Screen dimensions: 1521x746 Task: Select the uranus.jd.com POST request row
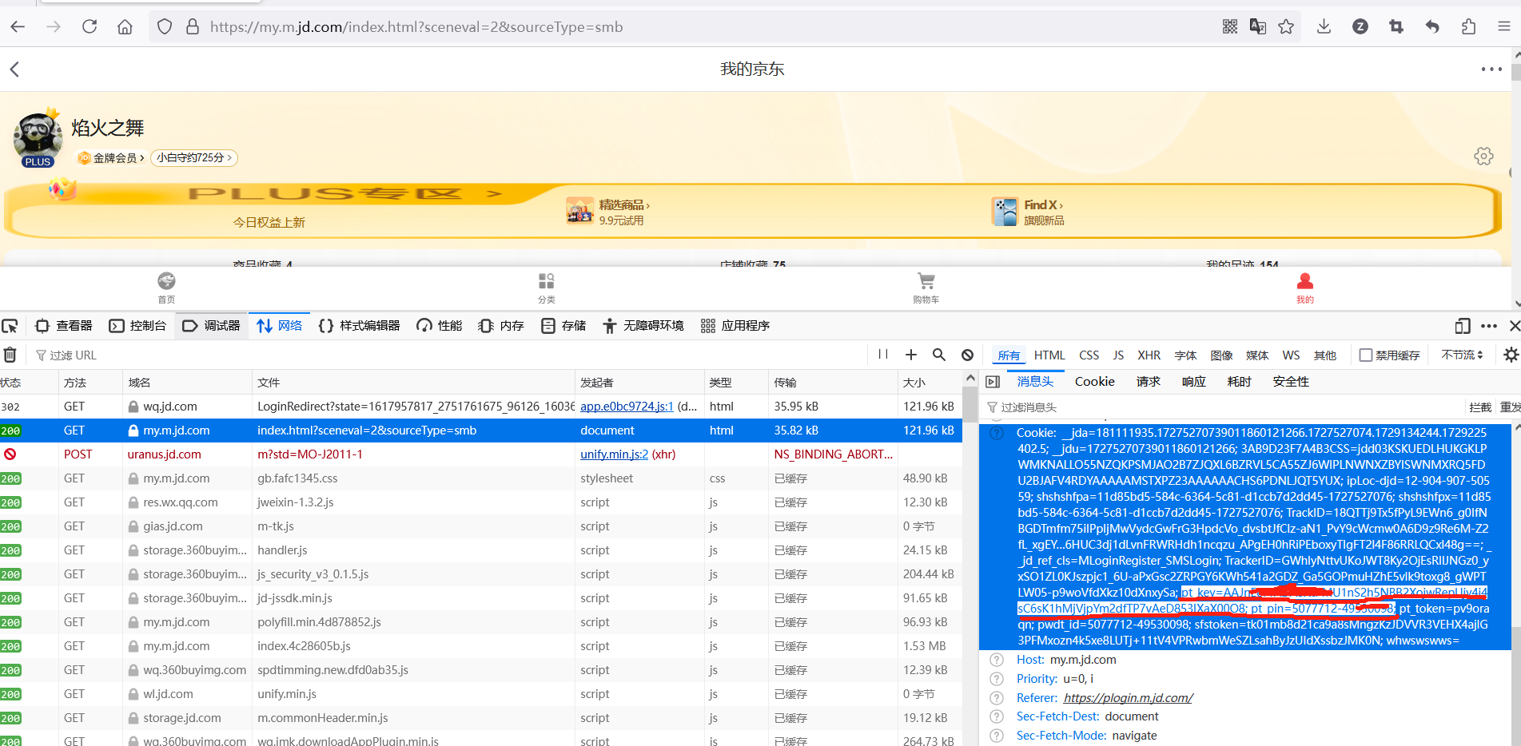481,454
